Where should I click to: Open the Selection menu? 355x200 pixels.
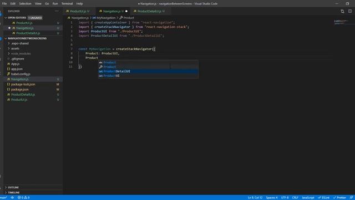click(x=25, y=4)
